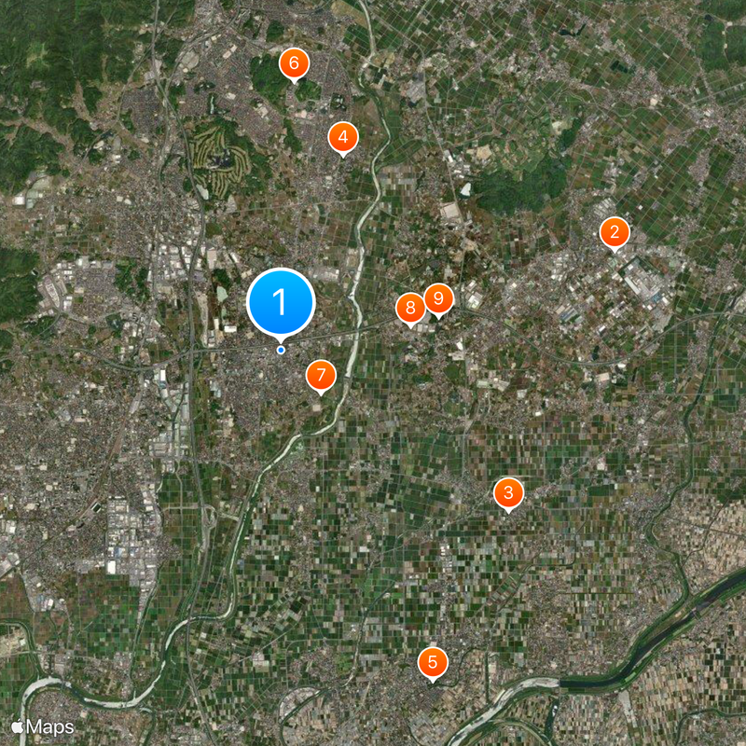
Task: Click orange map pin number 5
Action: (433, 663)
